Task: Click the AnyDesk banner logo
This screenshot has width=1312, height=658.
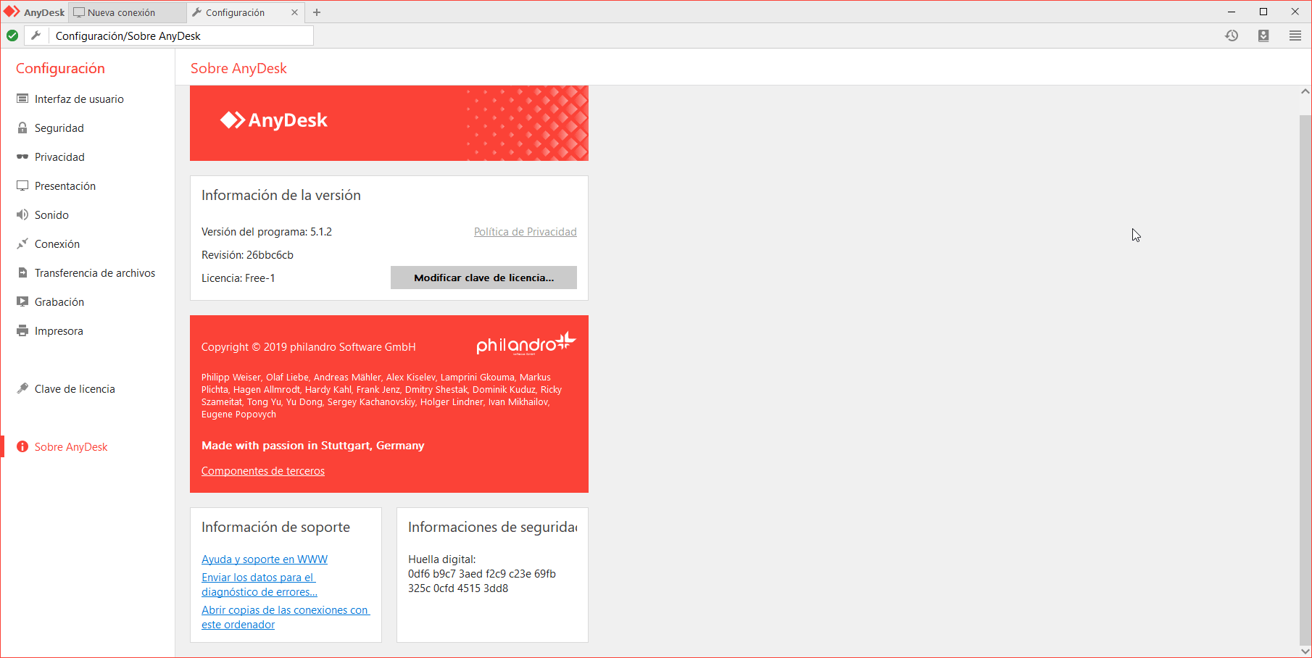Action: pyautogui.click(x=274, y=120)
